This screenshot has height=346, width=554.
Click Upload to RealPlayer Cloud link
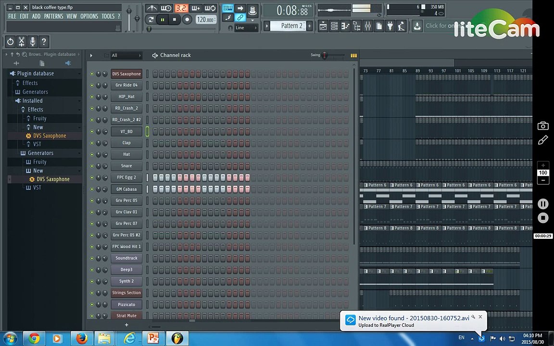tap(386, 325)
